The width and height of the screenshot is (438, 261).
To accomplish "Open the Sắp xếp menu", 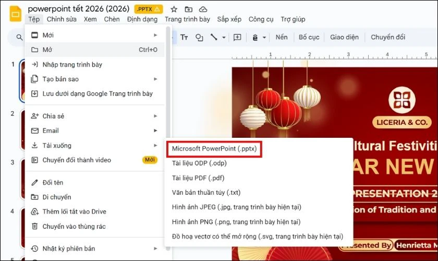I will (229, 19).
